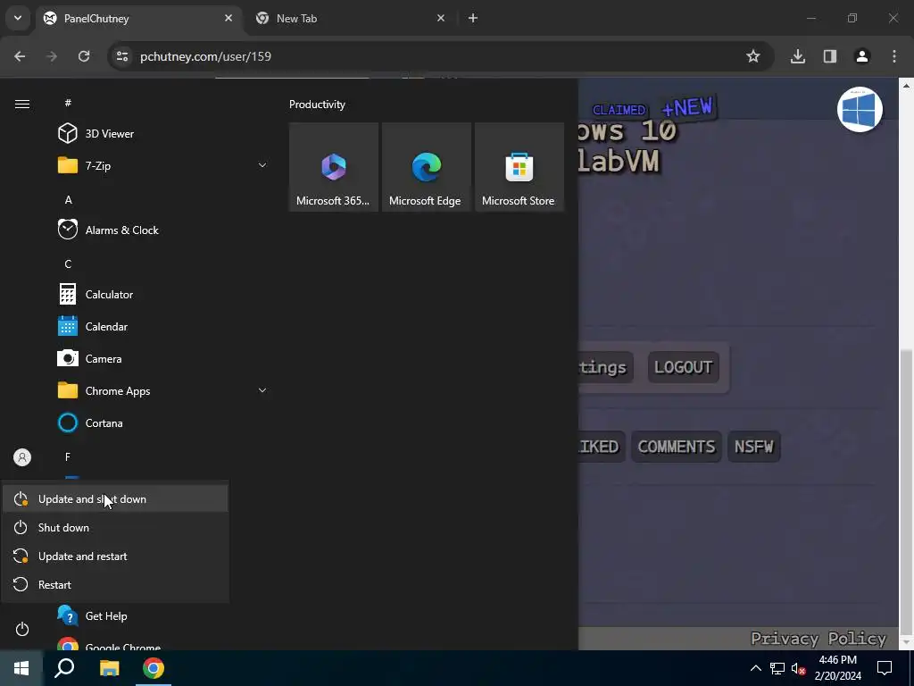This screenshot has width=914, height=686.
Task: Open the tab search dropdown
Action: [x=18, y=18]
